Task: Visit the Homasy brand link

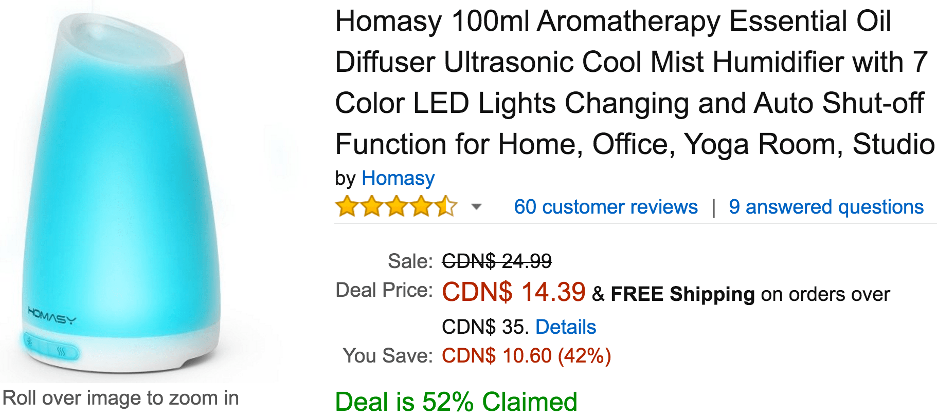Action: pyautogui.click(x=398, y=178)
